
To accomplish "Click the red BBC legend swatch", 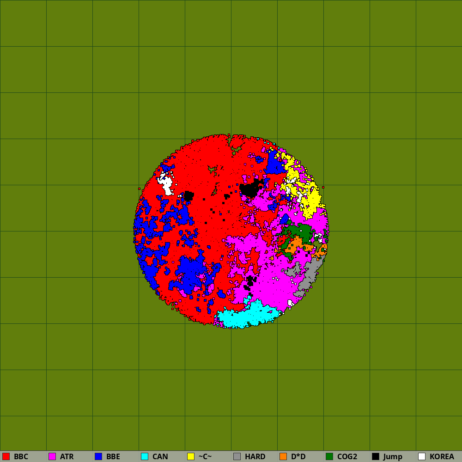I will (6, 456).
